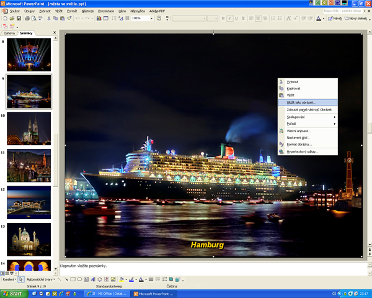Click the Vyjmout (cut) scissors icon in context menu

pyautogui.click(x=281, y=82)
